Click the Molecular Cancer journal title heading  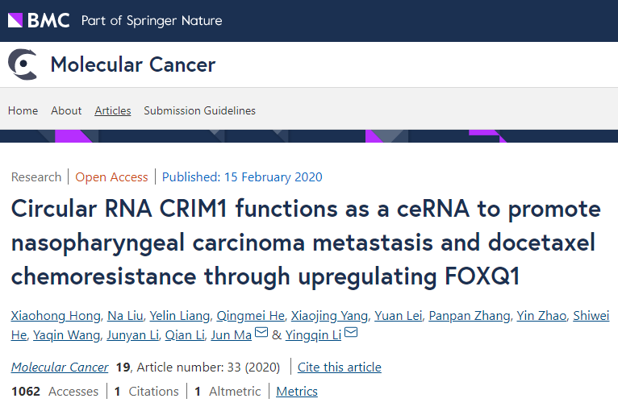tap(133, 64)
